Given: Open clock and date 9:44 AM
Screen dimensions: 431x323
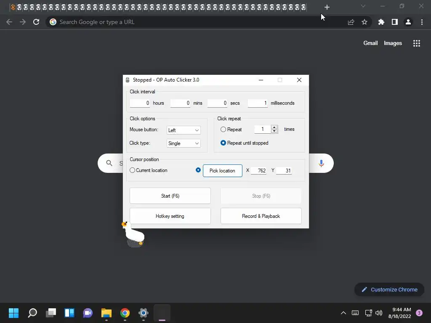Looking at the screenshot, I should (399, 313).
